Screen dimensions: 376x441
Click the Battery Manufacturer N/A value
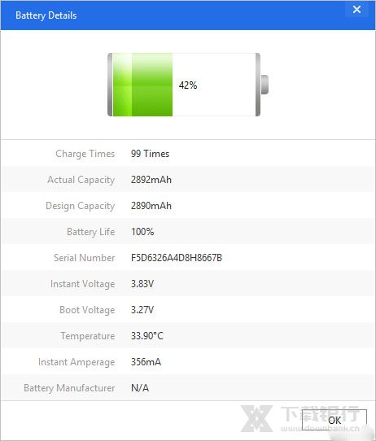140,388
